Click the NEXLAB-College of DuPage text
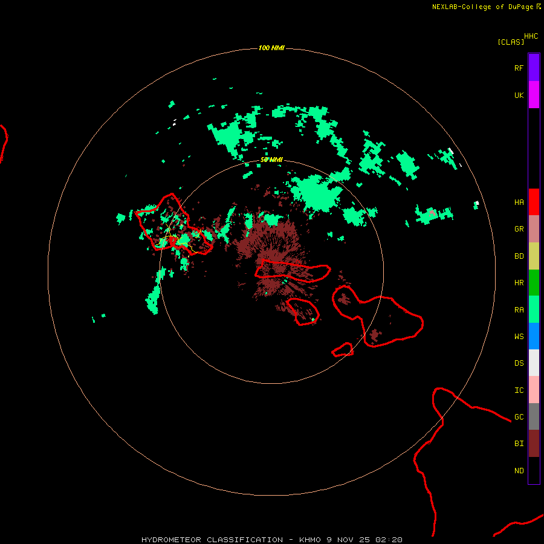 (x=482, y=7)
